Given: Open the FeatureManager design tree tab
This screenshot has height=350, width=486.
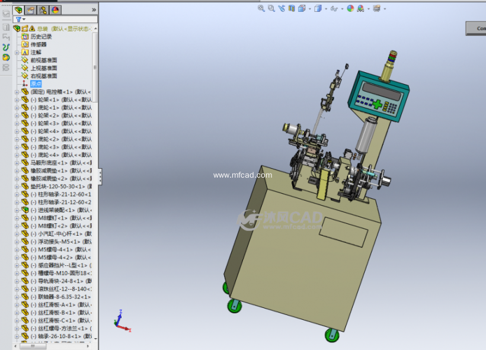Looking at the screenshot, I should [x=18, y=10].
